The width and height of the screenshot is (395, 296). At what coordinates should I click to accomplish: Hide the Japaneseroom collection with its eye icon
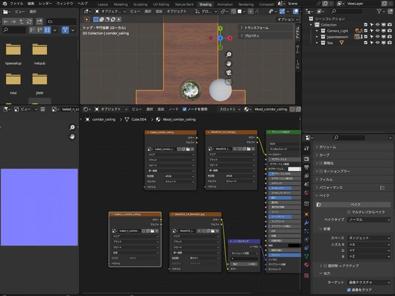[x=377, y=37]
